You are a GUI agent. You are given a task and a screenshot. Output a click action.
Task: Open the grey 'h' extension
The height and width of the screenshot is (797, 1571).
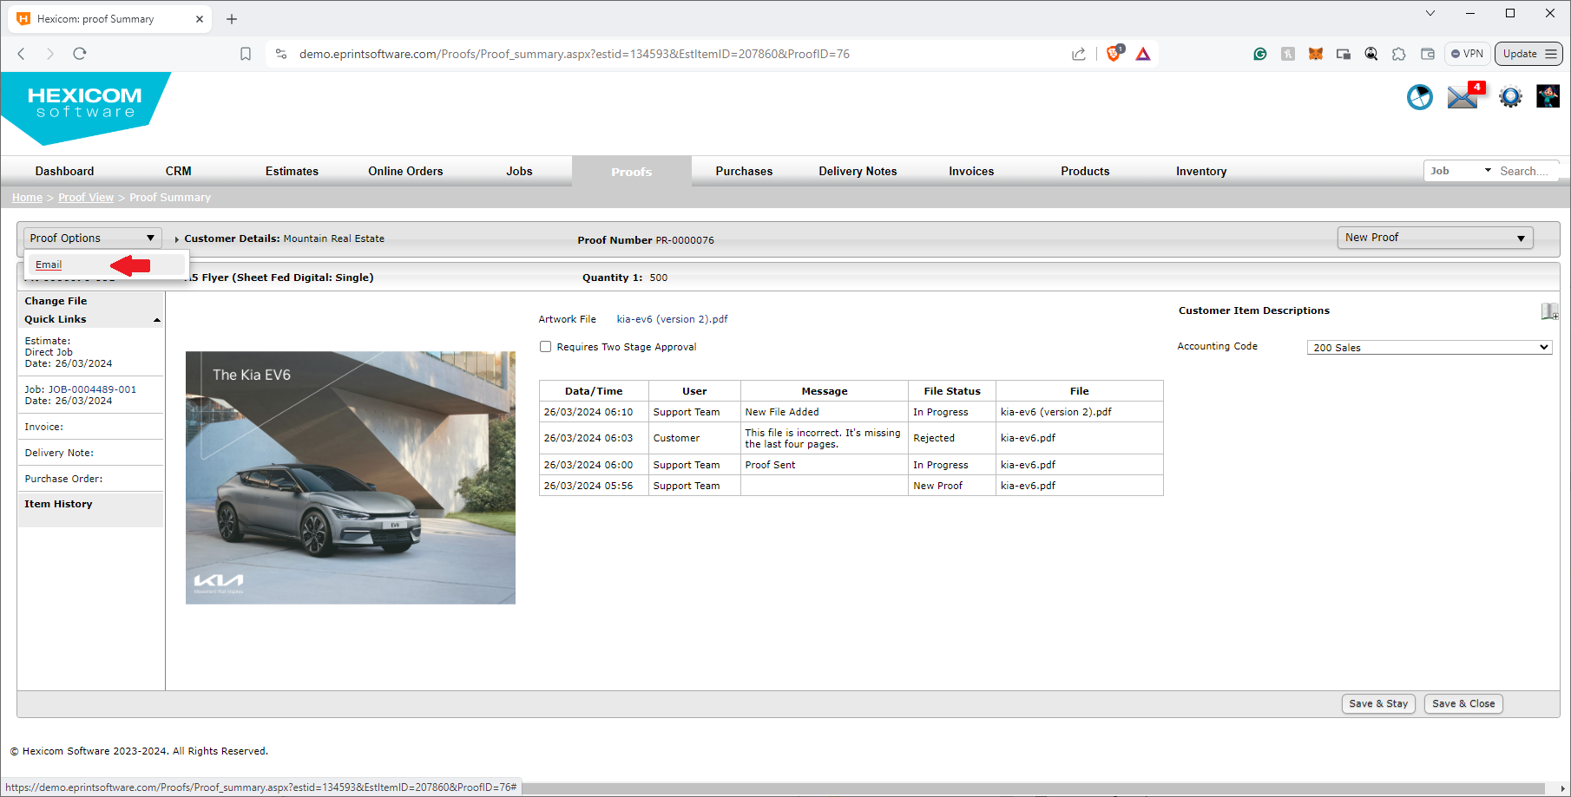(1288, 54)
